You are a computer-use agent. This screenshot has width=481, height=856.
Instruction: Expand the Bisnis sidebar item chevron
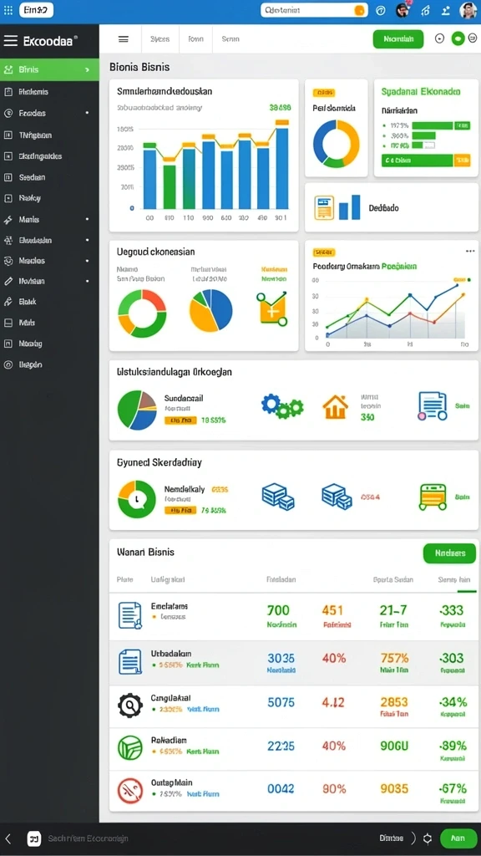(87, 70)
